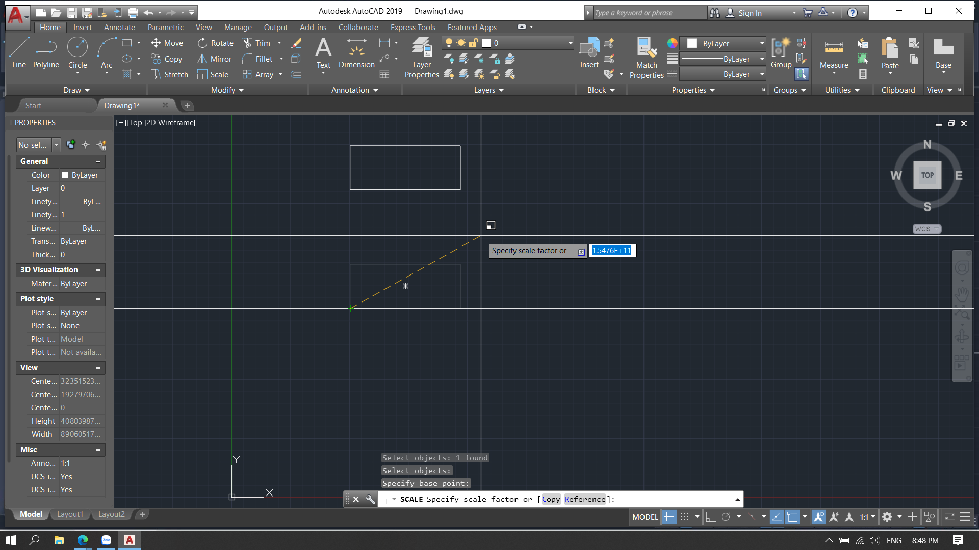Select the Polyline tool
This screenshot has height=550, width=979.
tap(46, 52)
